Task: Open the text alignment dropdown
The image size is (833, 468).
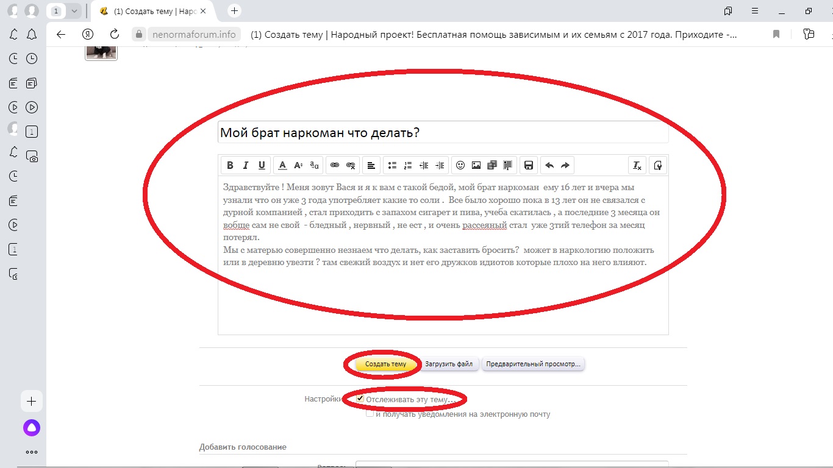Action: (371, 165)
